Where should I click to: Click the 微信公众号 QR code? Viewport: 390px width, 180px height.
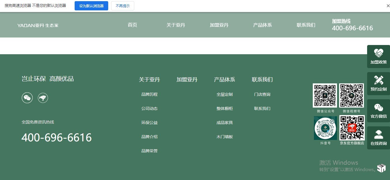coord(325,95)
